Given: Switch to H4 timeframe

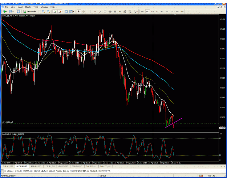Looking at the screenshot, I should point(167,12).
